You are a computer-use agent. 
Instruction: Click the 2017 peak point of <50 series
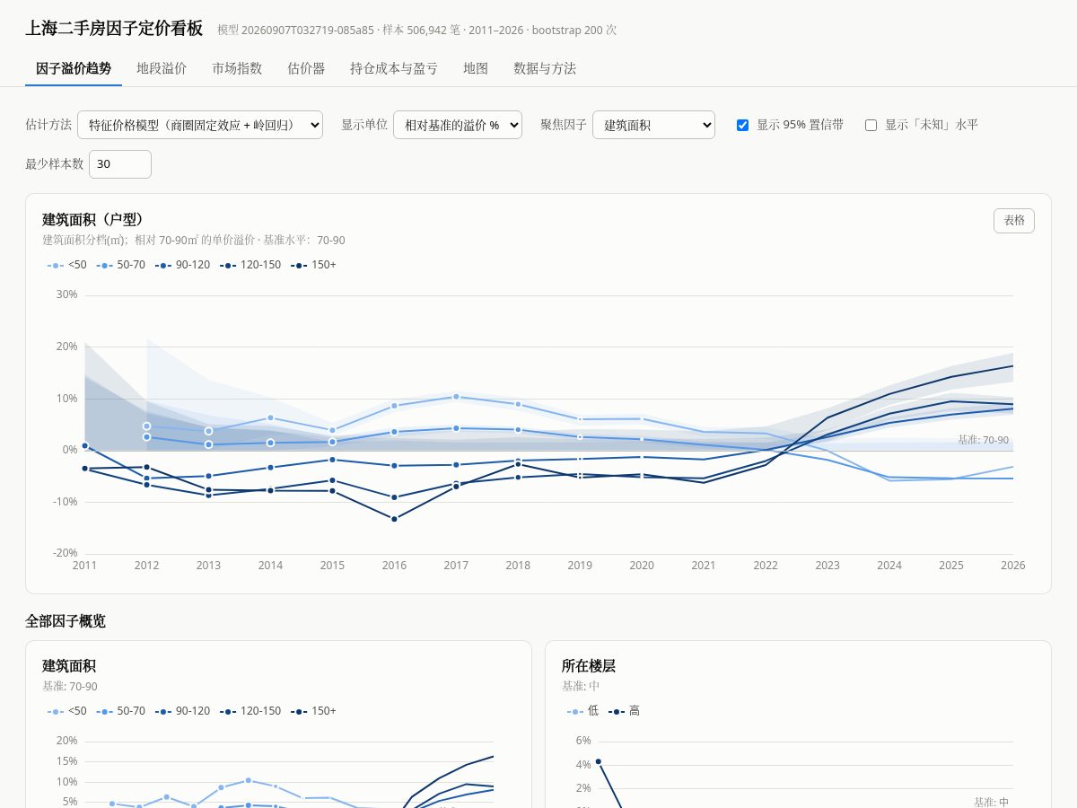click(x=456, y=396)
